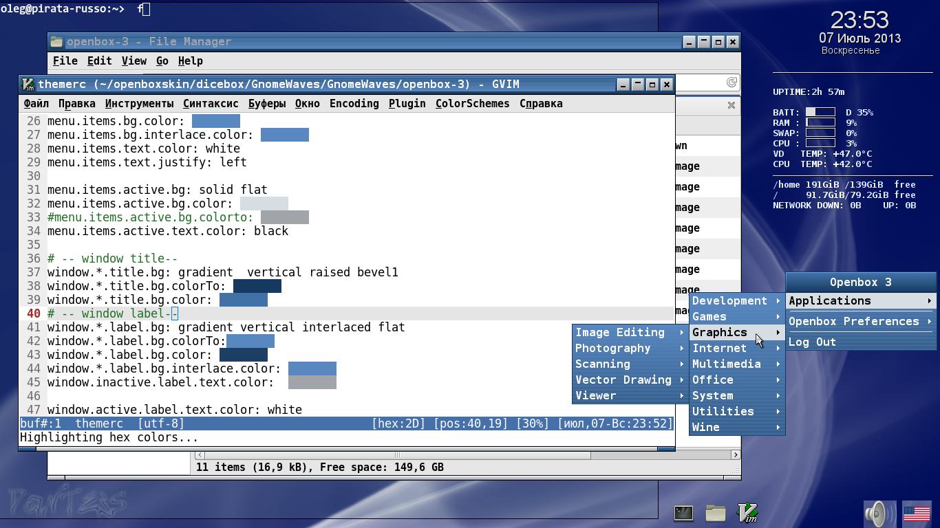The image size is (940, 528).
Task: Open the Help menu in File Manager
Action: tap(190, 61)
